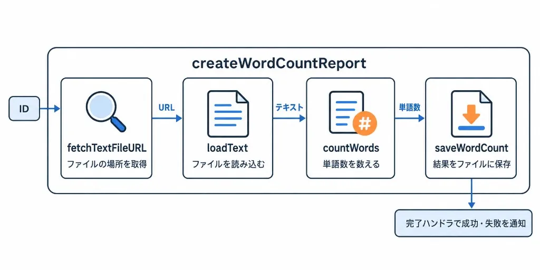
Task: Click the saveWordCount label
Action: 471,148
